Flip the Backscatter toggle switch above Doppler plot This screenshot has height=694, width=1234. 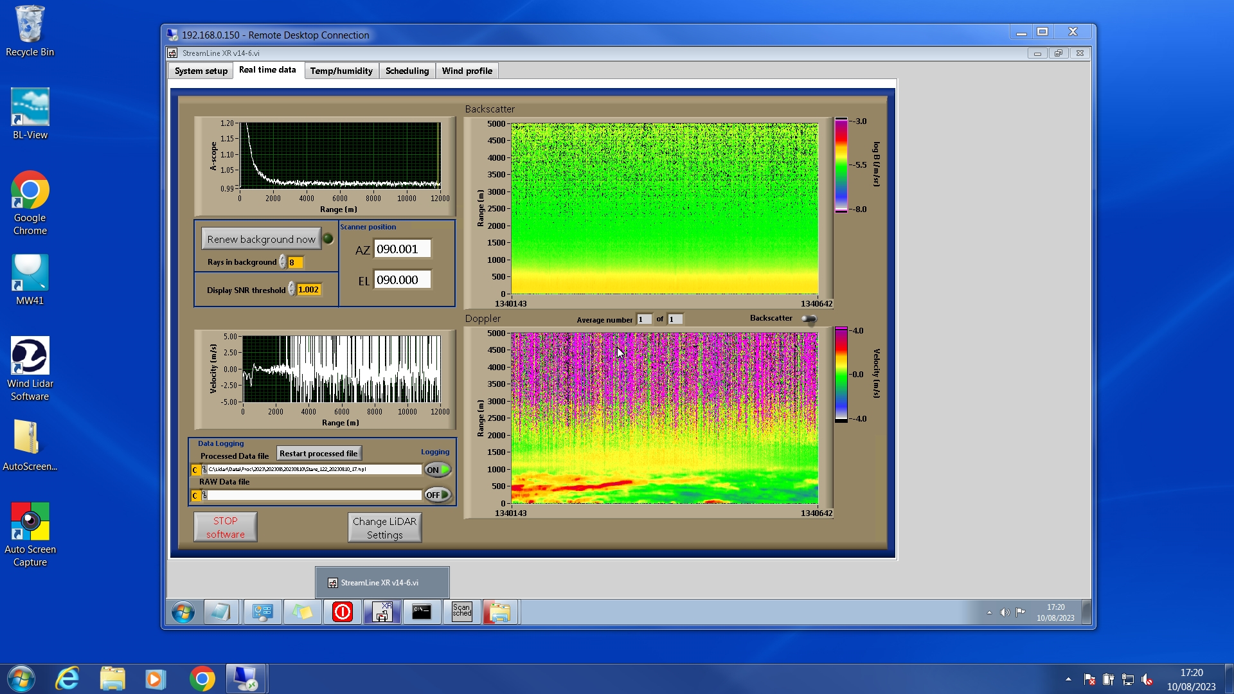pos(809,319)
